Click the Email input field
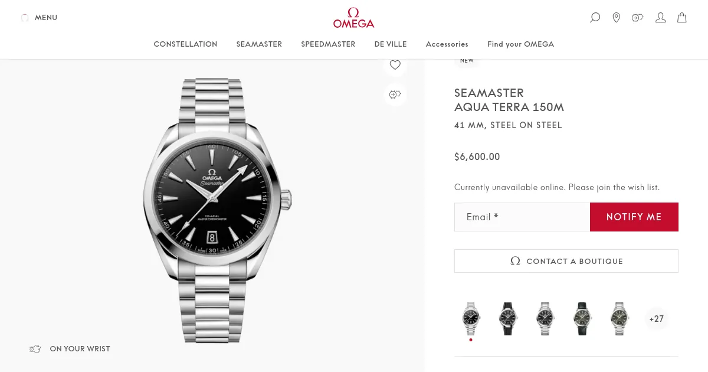 522,217
